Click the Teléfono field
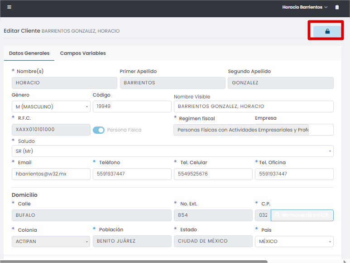The width and height of the screenshot is (350, 263). (132, 174)
